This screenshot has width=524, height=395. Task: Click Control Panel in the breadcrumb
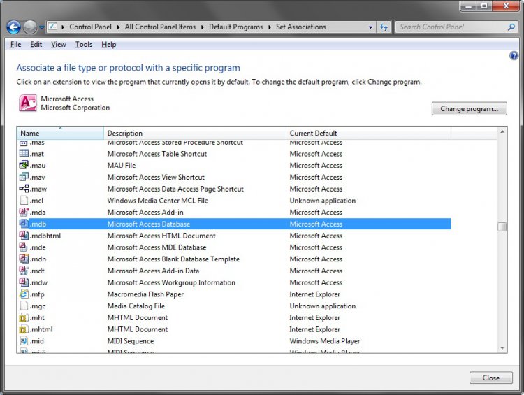click(x=91, y=27)
